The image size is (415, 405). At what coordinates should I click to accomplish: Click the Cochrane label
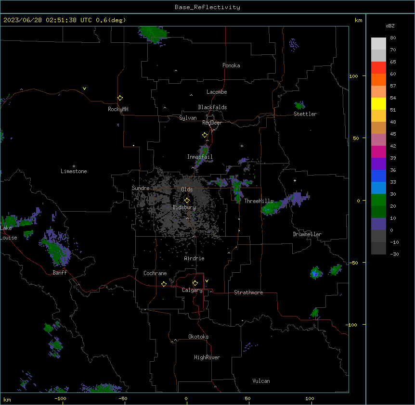tap(155, 273)
